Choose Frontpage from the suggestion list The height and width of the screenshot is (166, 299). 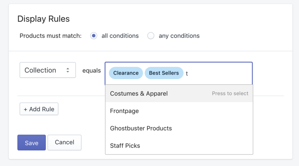click(124, 111)
